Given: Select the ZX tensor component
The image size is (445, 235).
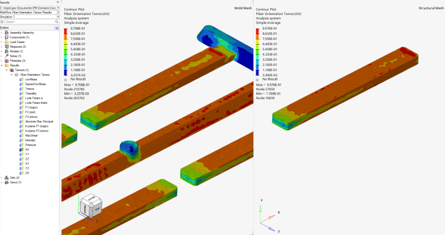Looking at the screenshot, I should coord(27,173).
